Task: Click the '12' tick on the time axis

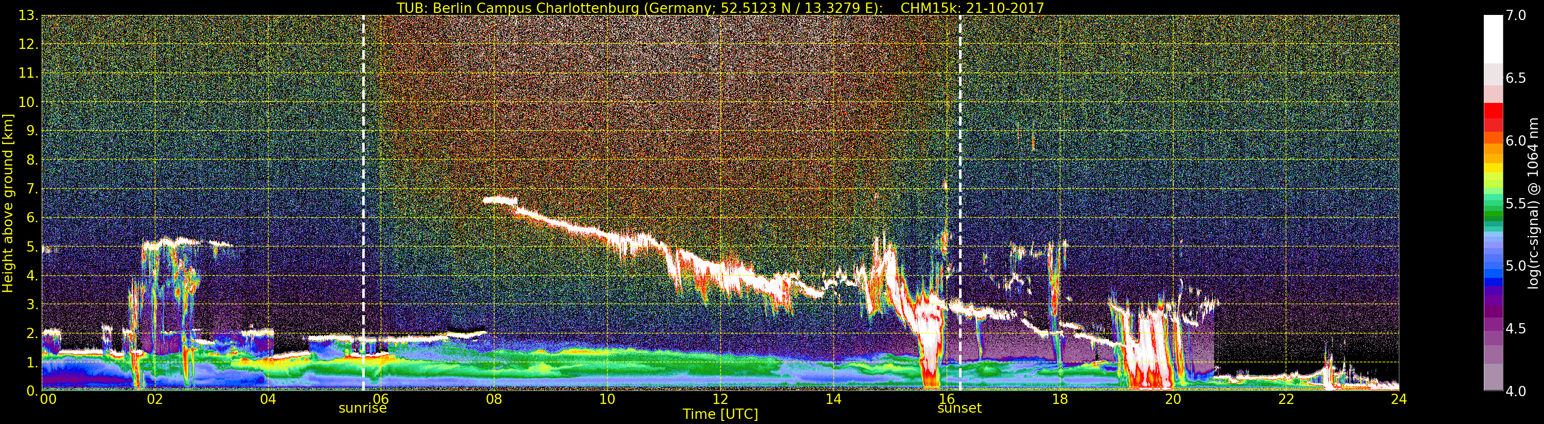Action: [720, 399]
